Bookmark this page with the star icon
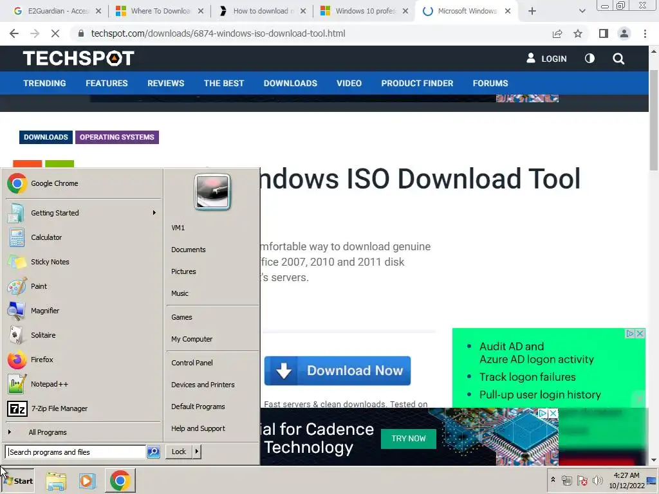 (578, 33)
